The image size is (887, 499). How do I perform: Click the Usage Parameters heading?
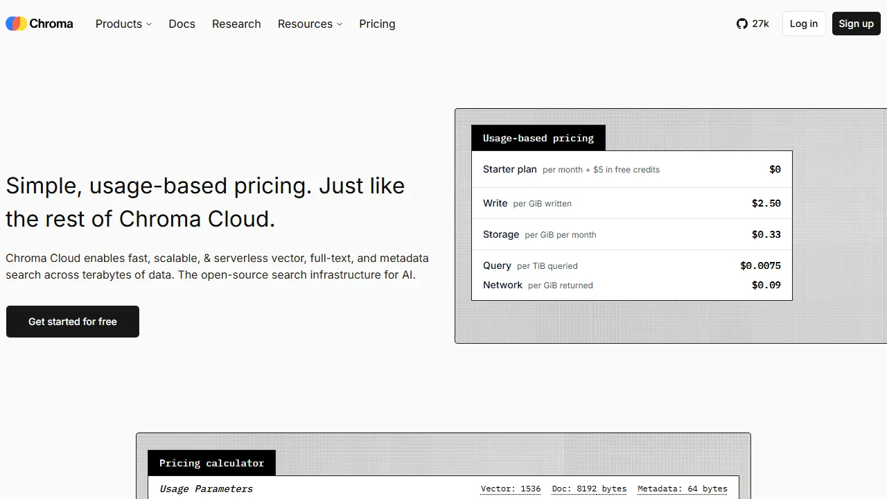click(x=206, y=489)
